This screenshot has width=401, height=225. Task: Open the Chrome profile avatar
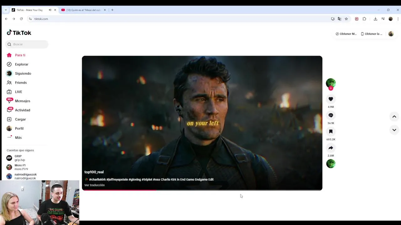(x=390, y=19)
